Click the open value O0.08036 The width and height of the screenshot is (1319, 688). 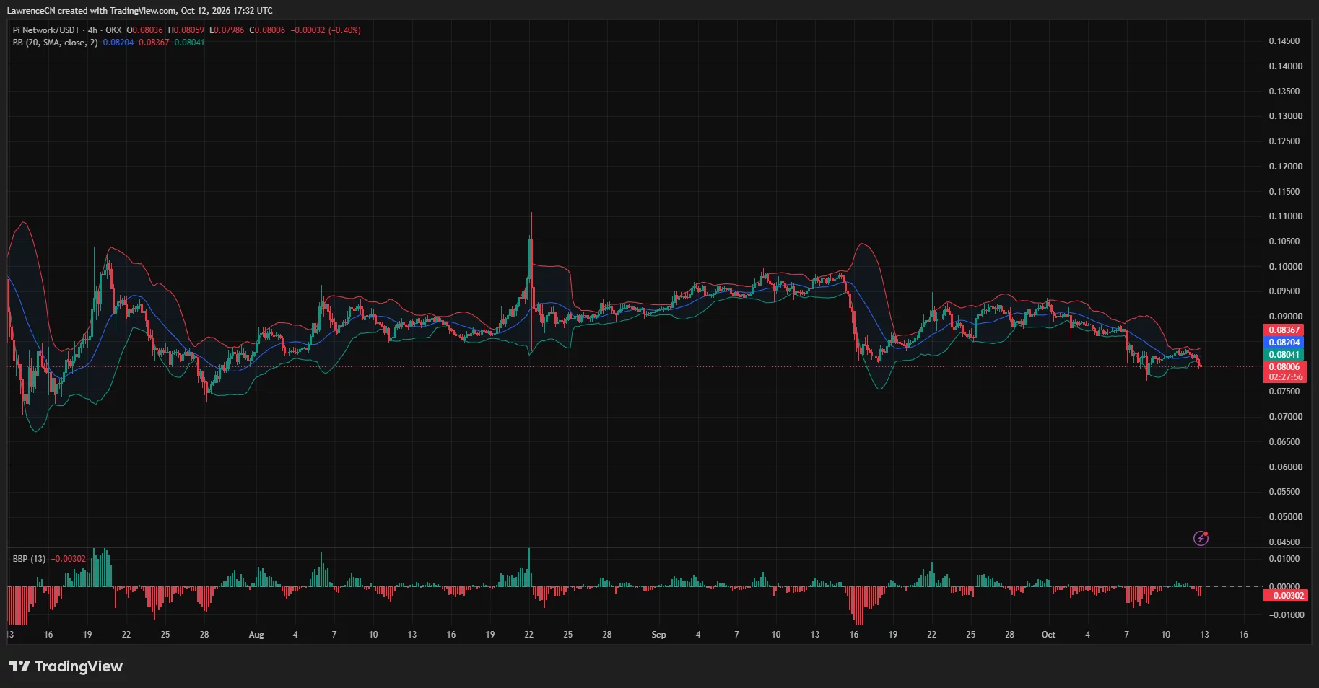pos(145,30)
